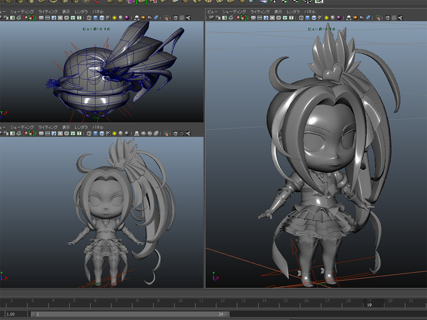Open ライティング menu in right viewport
This screenshot has height=320, width=427.
[x=260, y=12]
